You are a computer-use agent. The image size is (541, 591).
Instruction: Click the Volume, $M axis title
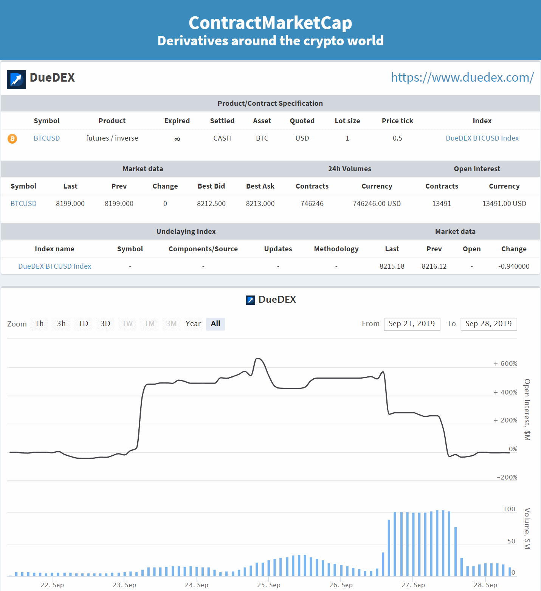527,528
